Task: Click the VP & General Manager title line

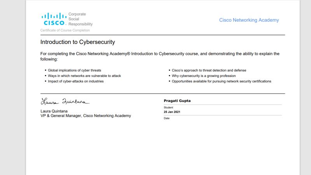Action: tap(86, 115)
